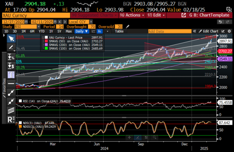Toggle %DS(3) legend marker
This screenshot has width=234, height=152.
tap(20, 123)
